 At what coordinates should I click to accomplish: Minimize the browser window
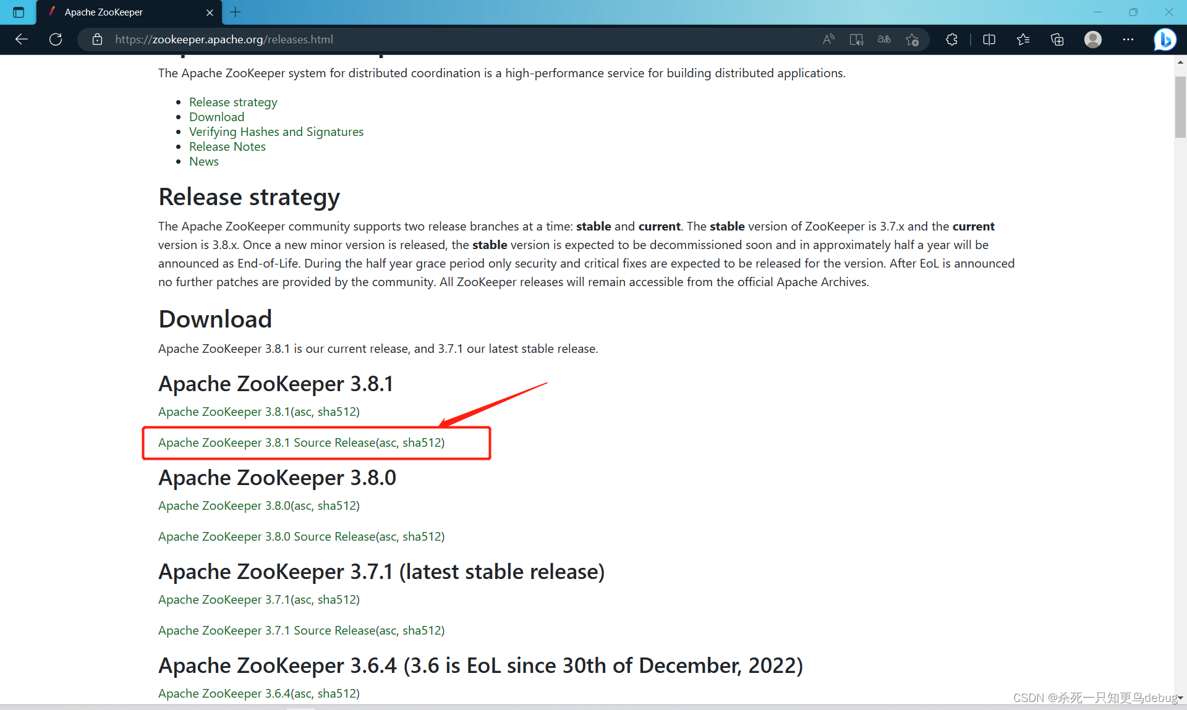coord(1098,12)
